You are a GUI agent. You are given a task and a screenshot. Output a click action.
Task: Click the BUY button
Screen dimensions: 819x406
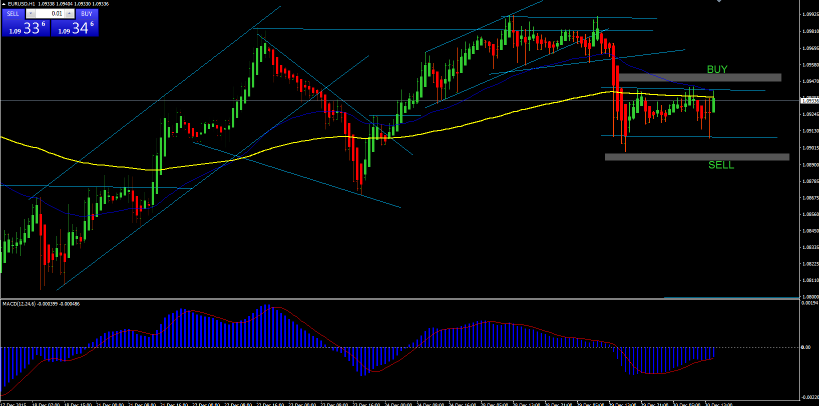pos(87,13)
